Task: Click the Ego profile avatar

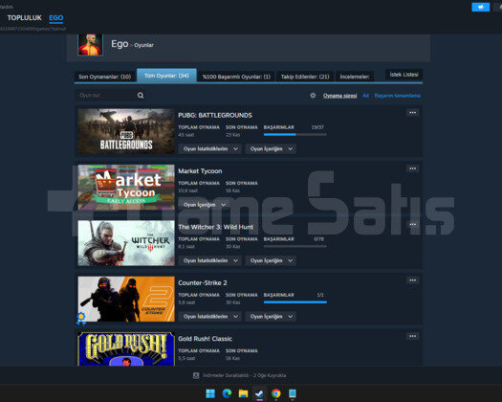Action: [x=90, y=45]
